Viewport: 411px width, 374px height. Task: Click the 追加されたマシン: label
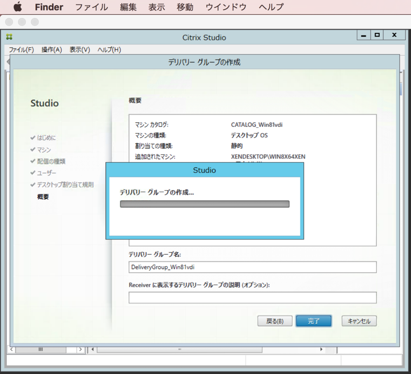[x=155, y=157]
